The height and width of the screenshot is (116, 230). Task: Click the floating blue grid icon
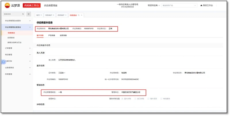coord(3,62)
